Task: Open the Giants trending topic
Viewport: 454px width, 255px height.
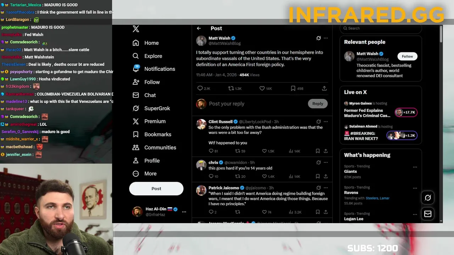Action: (x=350, y=171)
